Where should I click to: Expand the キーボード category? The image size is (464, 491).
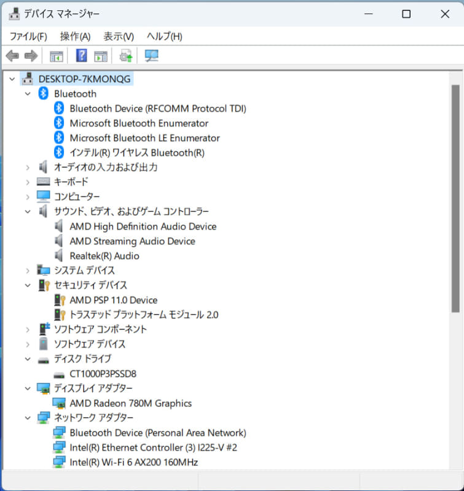[x=28, y=182]
